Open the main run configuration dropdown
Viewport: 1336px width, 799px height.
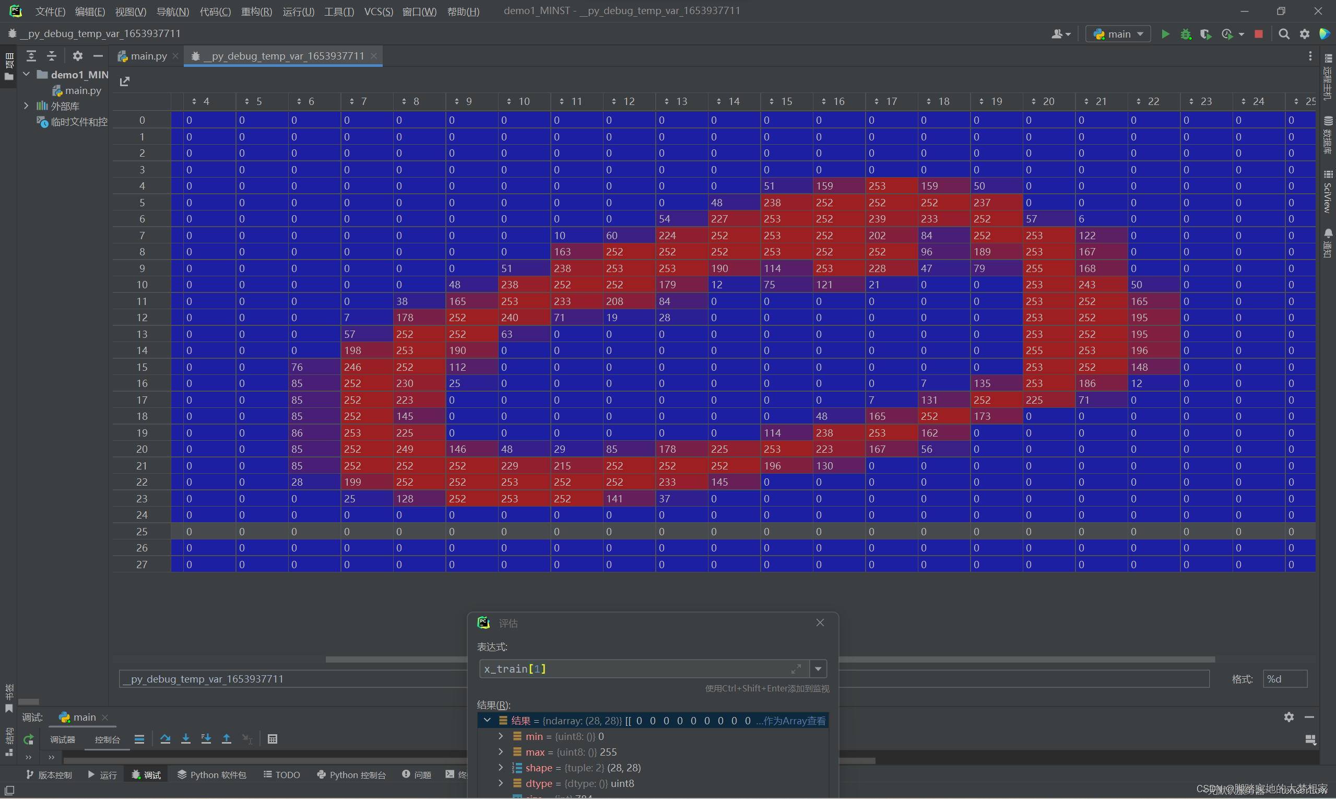point(1118,34)
